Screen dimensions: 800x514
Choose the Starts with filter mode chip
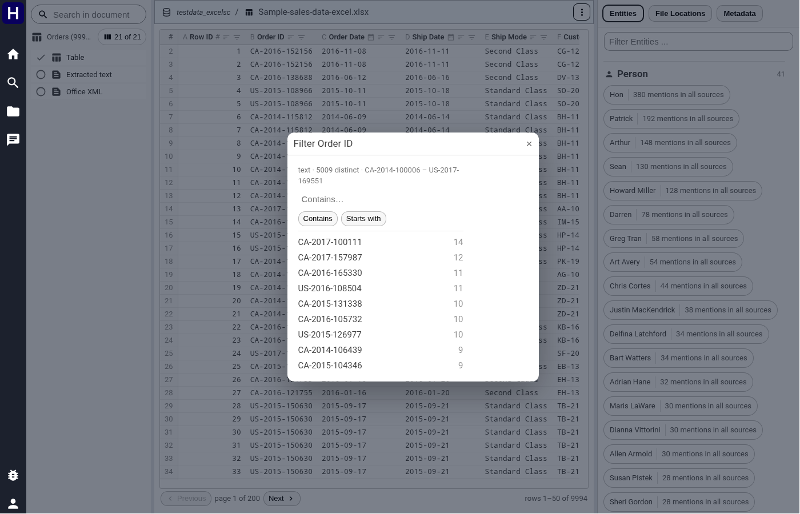pos(363,219)
